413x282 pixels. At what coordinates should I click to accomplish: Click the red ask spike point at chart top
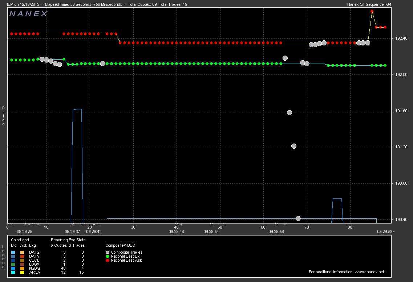coord(372,11)
